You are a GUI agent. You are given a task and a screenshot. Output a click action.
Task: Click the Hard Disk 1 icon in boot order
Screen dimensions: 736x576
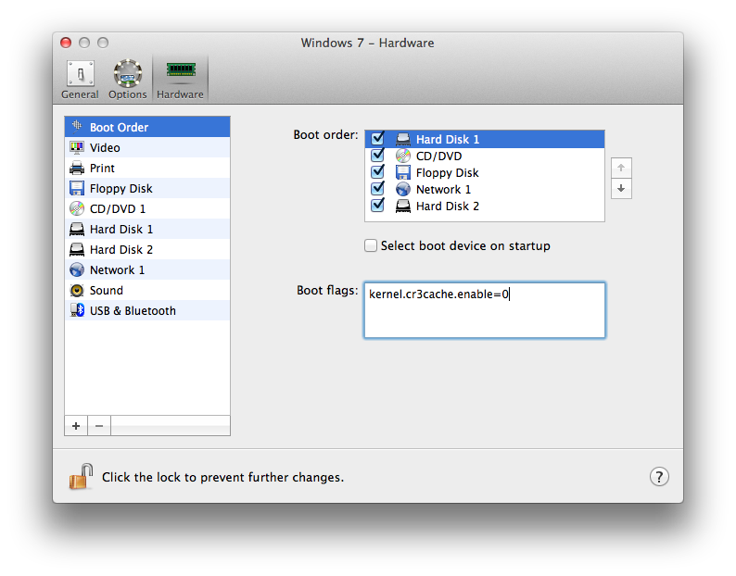coord(402,139)
